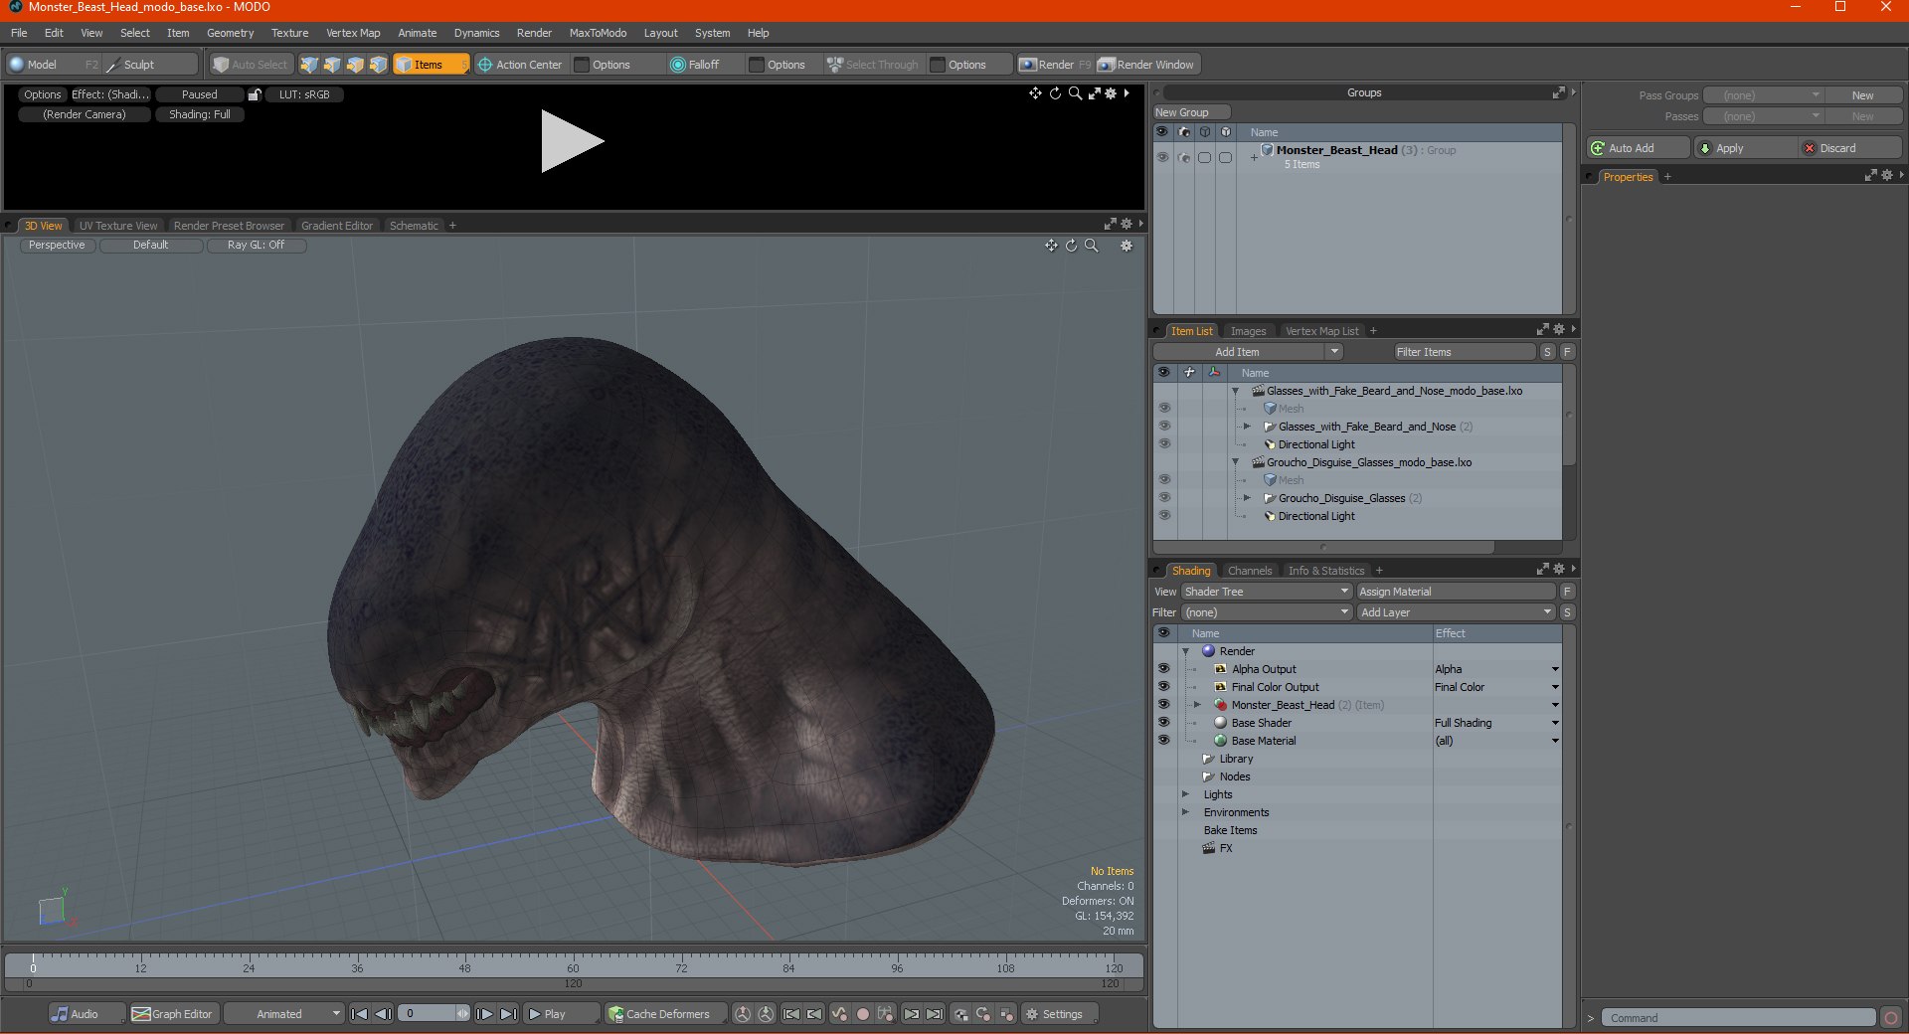Screen dimensions: 1909x1034
Task: Collapse the Render node in Shader Tree
Action: tap(1186, 651)
